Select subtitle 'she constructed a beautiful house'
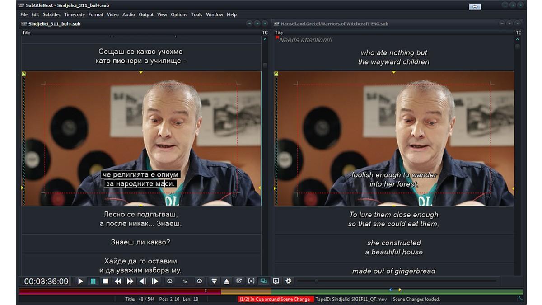 393,247
